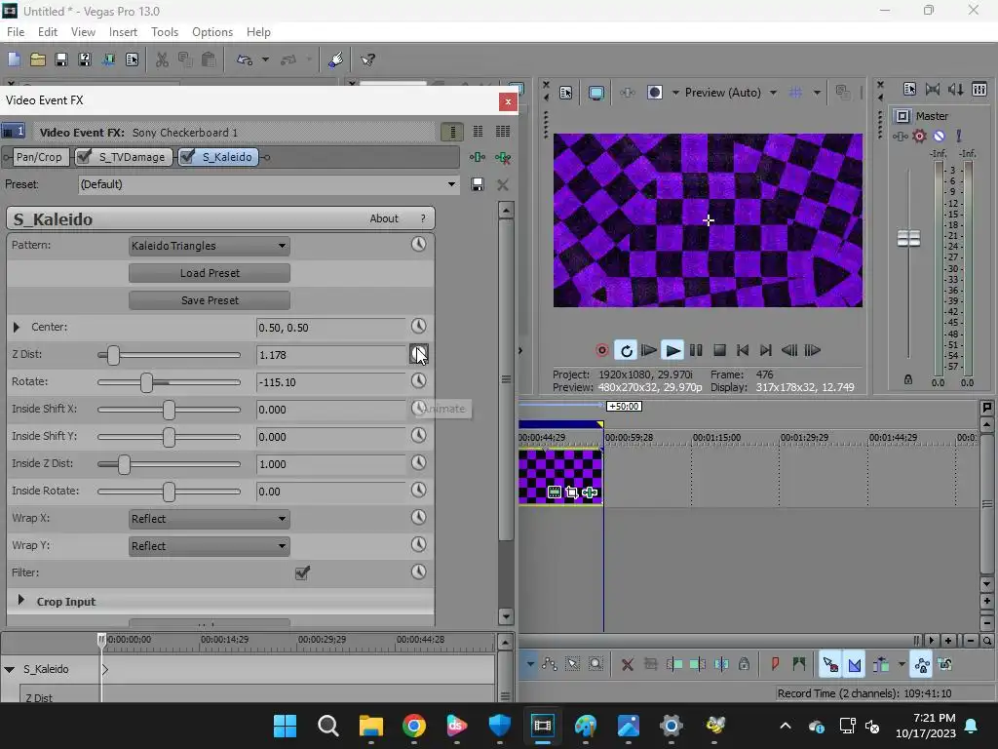
Task: Open Wrap X Reflect dropdown
Action: [x=210, y=519]
